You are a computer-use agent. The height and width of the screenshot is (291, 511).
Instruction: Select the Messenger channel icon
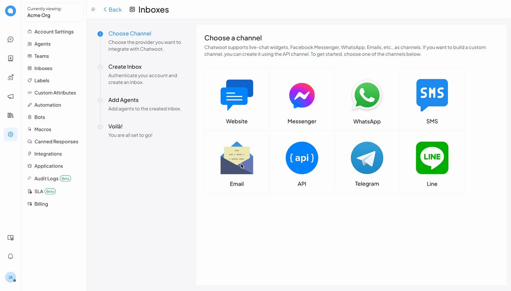point(302,95)
